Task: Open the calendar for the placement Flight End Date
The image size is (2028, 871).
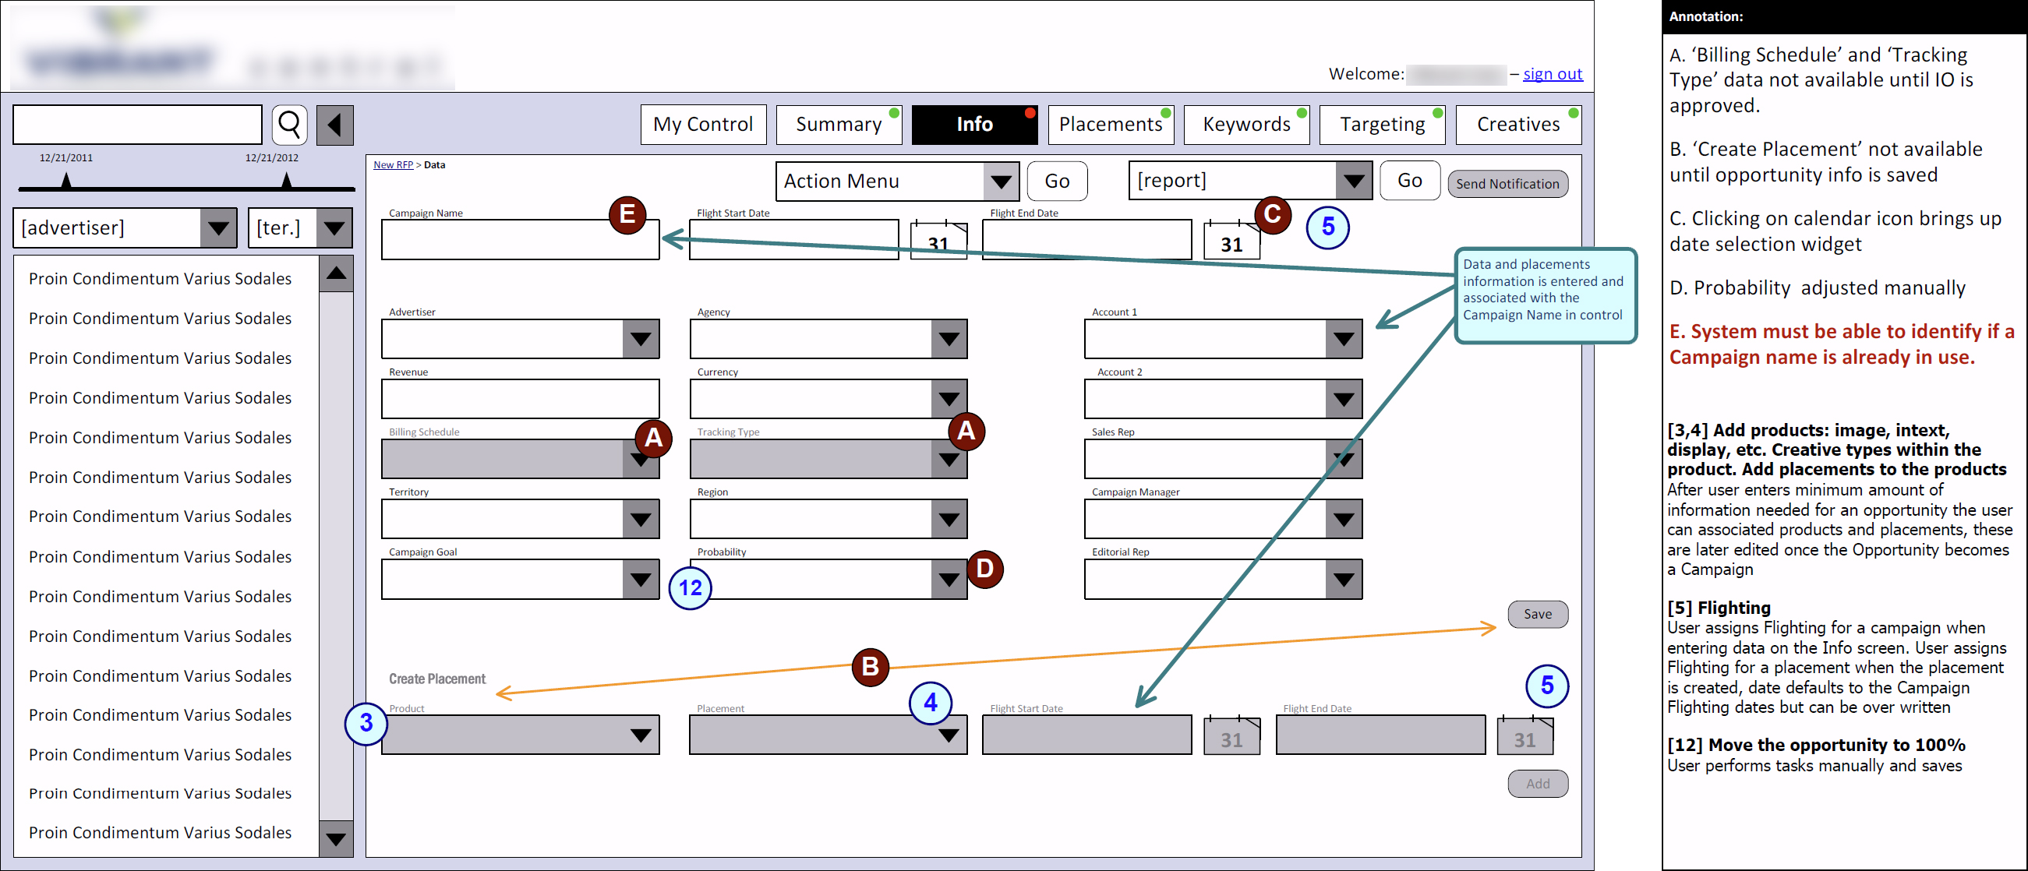Action: click(1525, 736)
